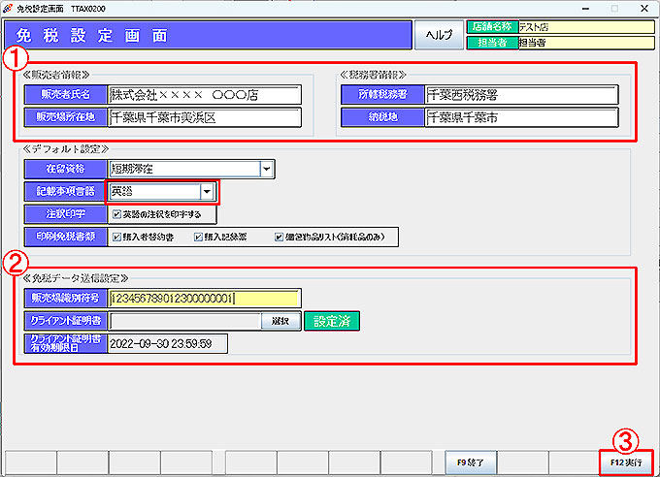Viewport: 660px width, 477px height.
Task: Open the 在留資格 dropdown arrow
Action: 267,169
